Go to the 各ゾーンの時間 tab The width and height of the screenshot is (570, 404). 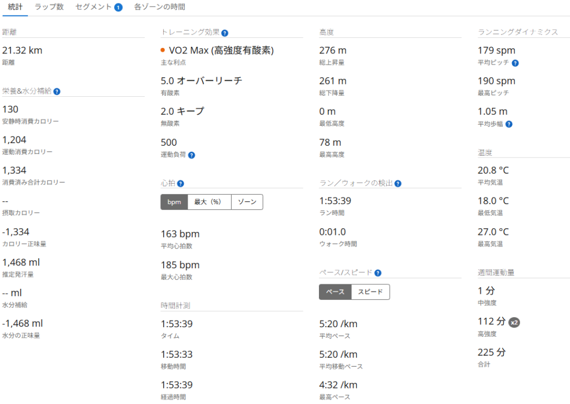tap(160, 7)
